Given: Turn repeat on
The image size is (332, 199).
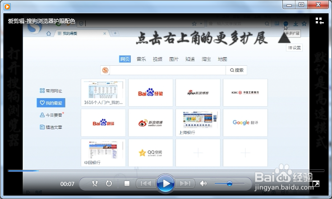Looking at the screenshot, I should coord(109,184).
